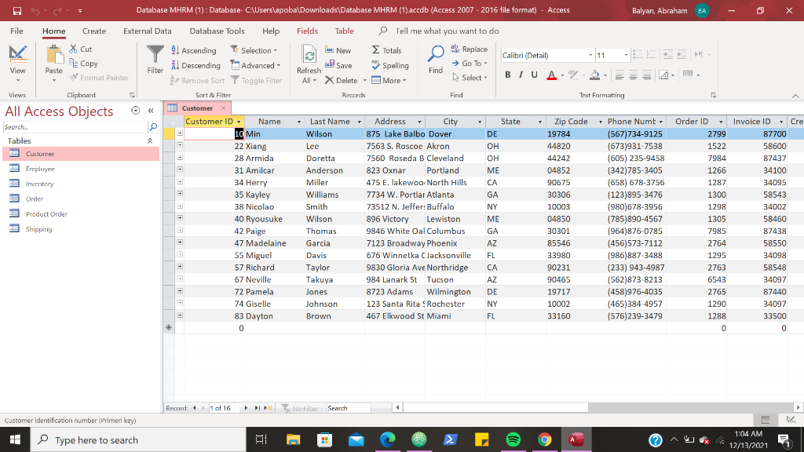Viewport: 804px width, 452px height.
Task: Open the Create menu tab
Action: (94, 31)
